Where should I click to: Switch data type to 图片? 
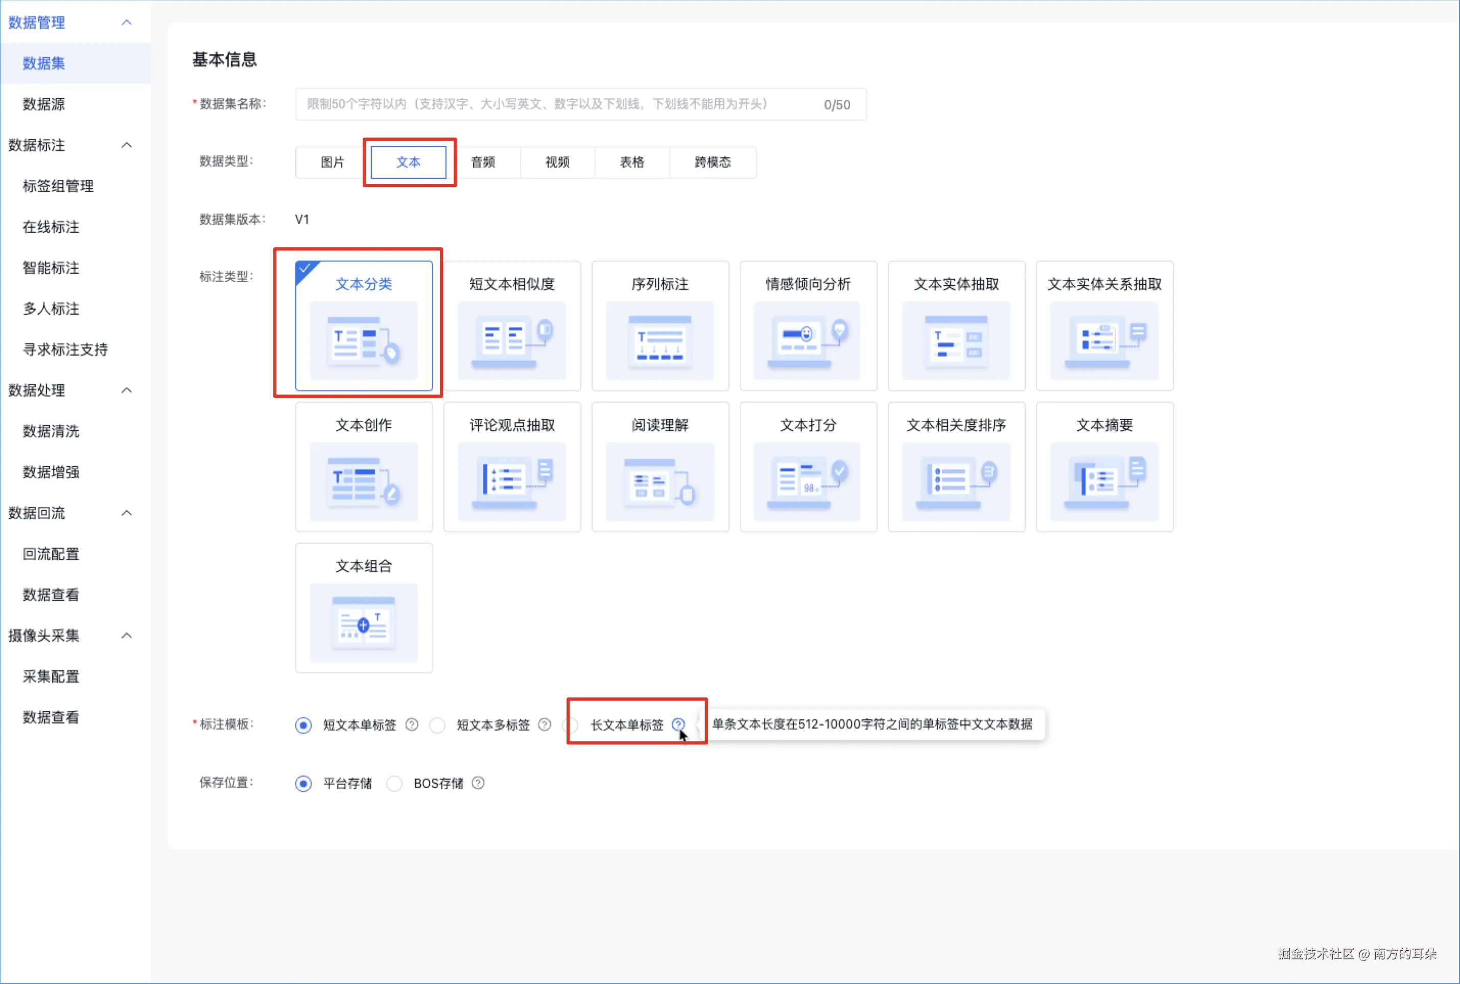[333, 162]
